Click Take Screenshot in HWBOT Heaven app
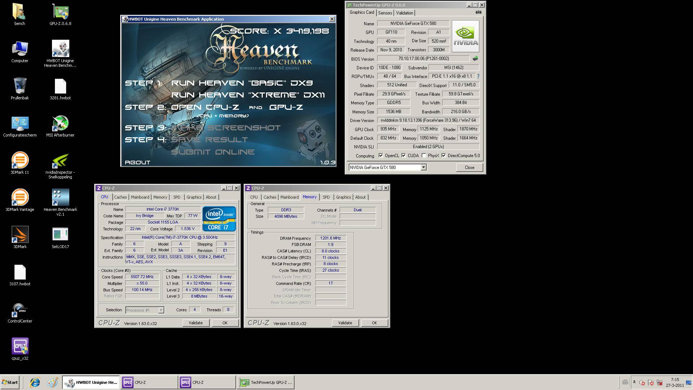The width and height of the screenshot is (693, 390). pos(226,128)
